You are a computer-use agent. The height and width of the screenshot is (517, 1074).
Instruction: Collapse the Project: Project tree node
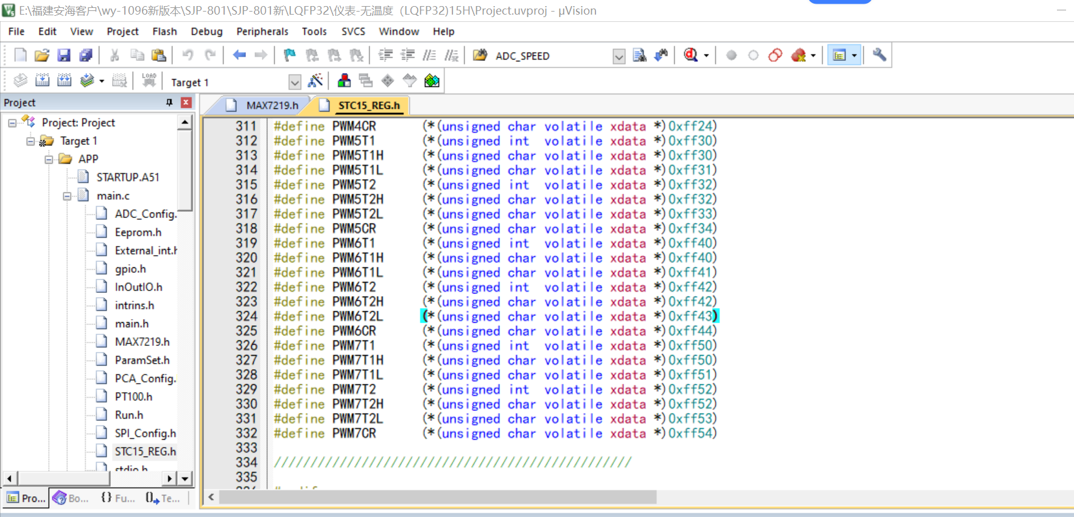(12, 123)
